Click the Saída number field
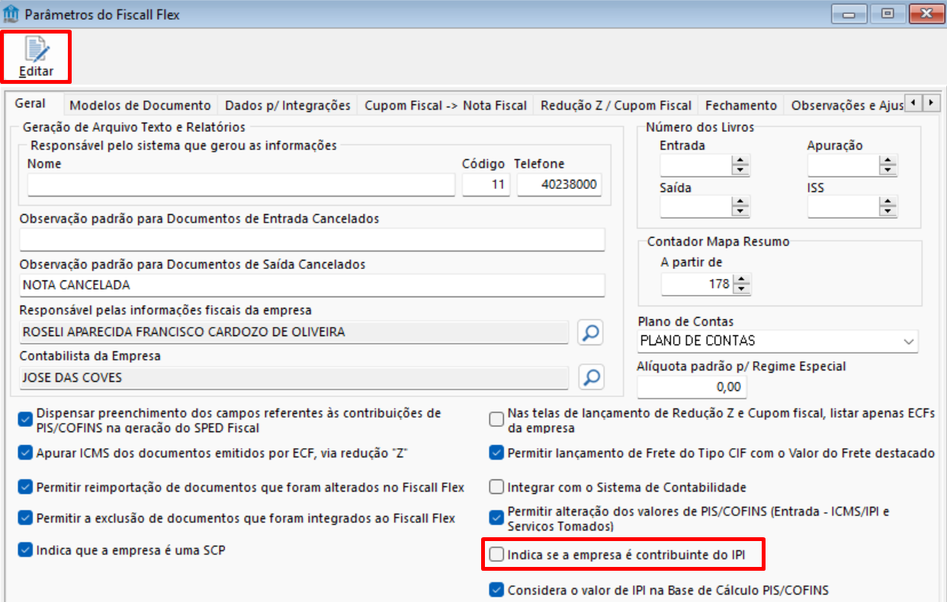 (695, 207)
